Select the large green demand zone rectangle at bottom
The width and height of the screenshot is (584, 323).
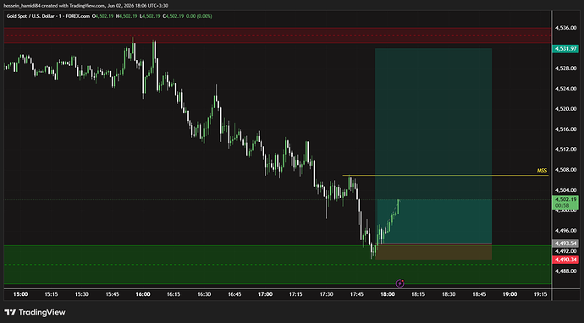[x=278, y=265]
